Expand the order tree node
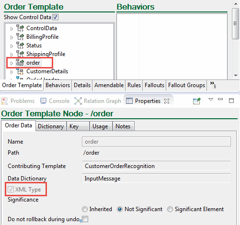 click(11, 63)
